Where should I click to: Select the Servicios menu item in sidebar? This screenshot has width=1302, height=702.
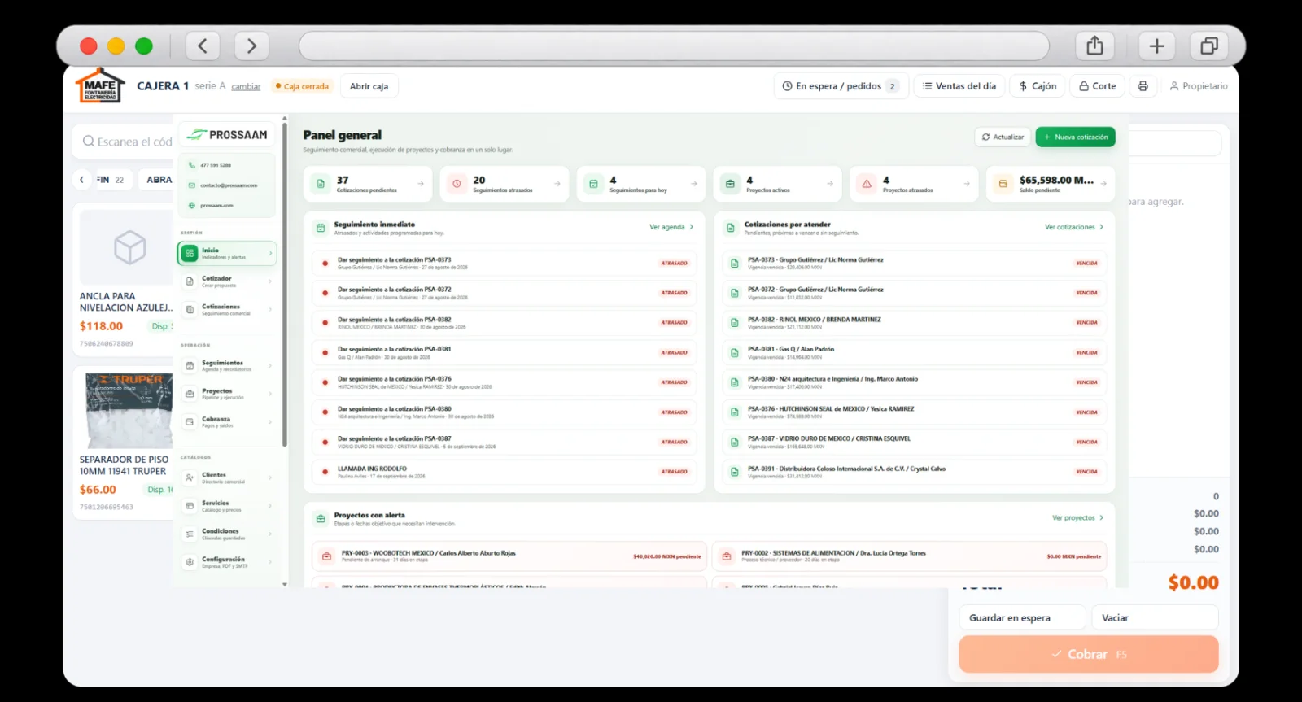click(x=226, y=506)
